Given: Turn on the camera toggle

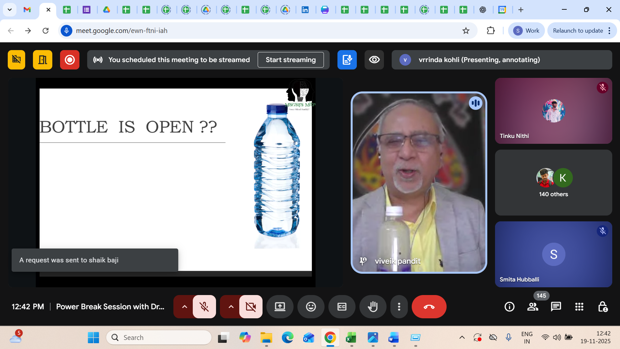Looking at the screenshot, I should pos(251,307).
